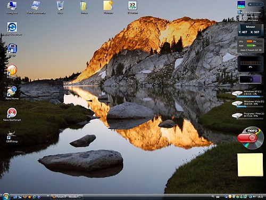Screen dimensions: 266x200
Task: Select the Recycle Bin desktop icon
Action: (x=60, y=7)
